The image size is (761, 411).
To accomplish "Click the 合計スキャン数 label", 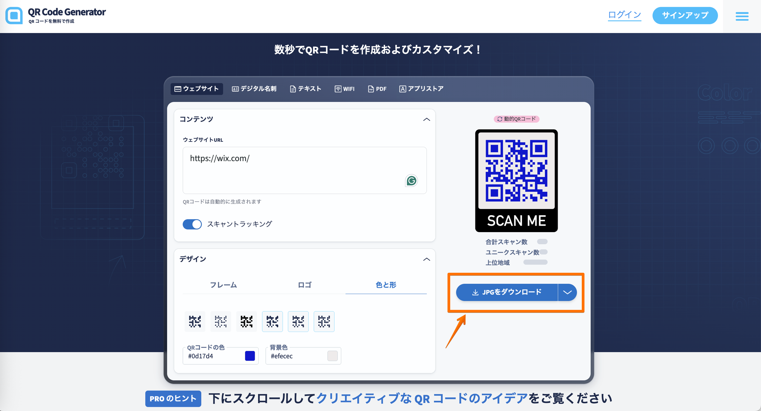I will click(x=506, y=242).
